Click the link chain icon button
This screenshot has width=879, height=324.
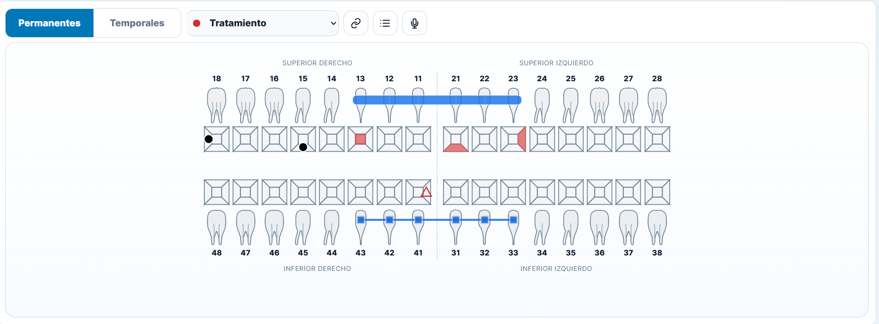click(356, 23)
